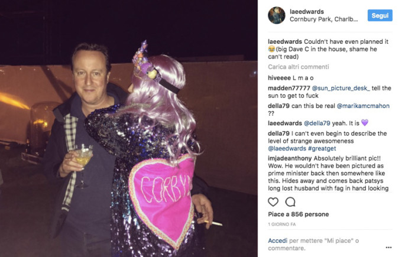Open commenter hiveeee's profile
The image size is (402, 257).
[279, 78]
